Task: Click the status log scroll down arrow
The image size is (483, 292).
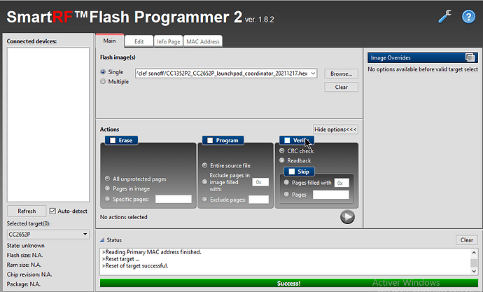Action: pyautogui.click(x=474, y=271)
